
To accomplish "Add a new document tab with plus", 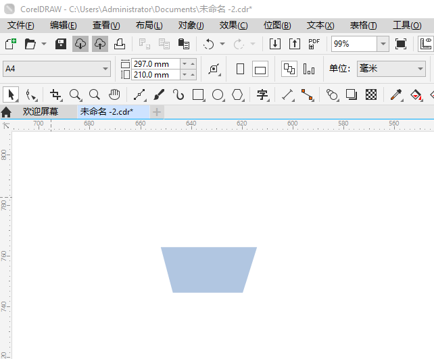I will [x=157, y=112].
